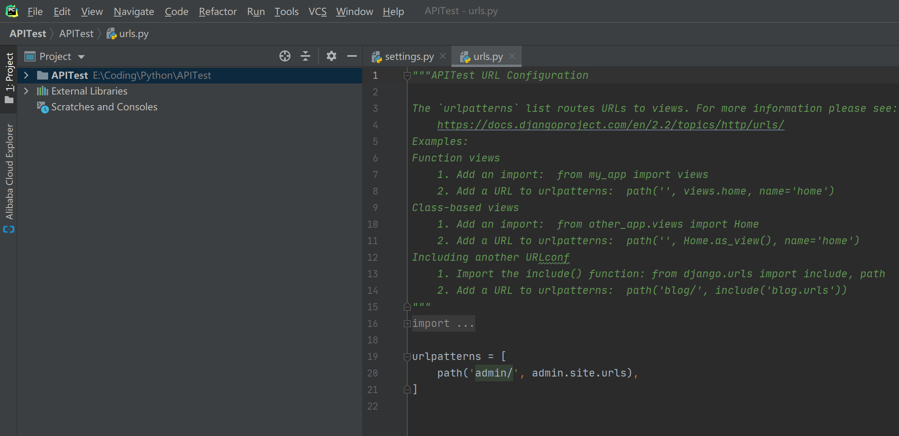The height and width of the screenshot is (436, 899).
Task: Click the Scratches and Consoles icon
Action: pos(43,107)
